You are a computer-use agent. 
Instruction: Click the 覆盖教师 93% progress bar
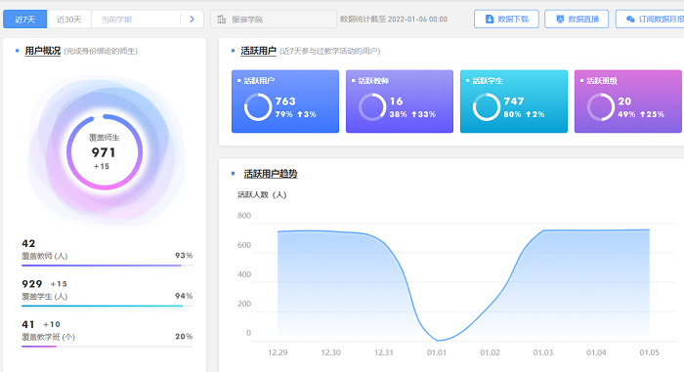[x=107, y=266]
